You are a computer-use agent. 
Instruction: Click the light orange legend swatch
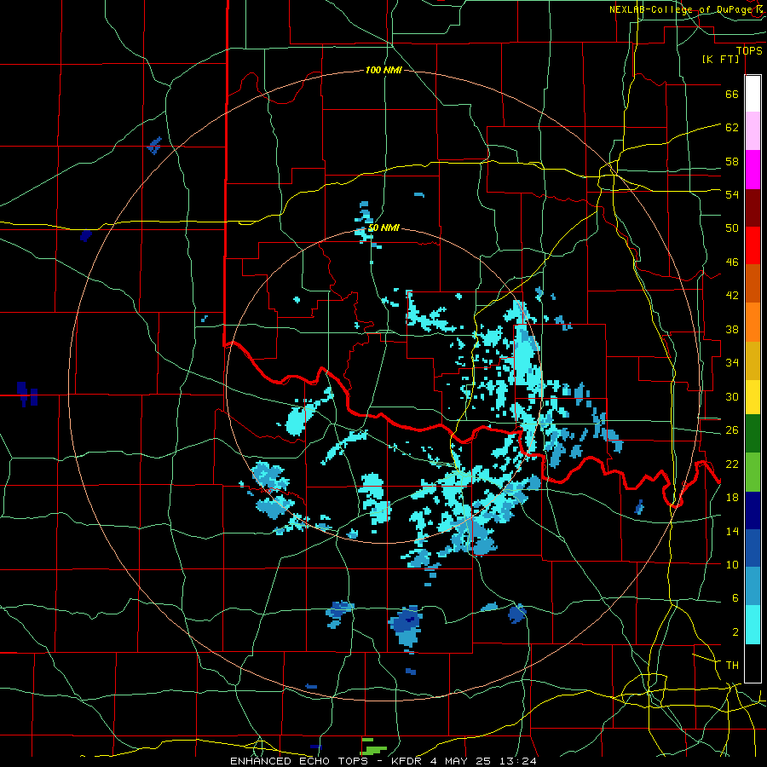point(753,322)
